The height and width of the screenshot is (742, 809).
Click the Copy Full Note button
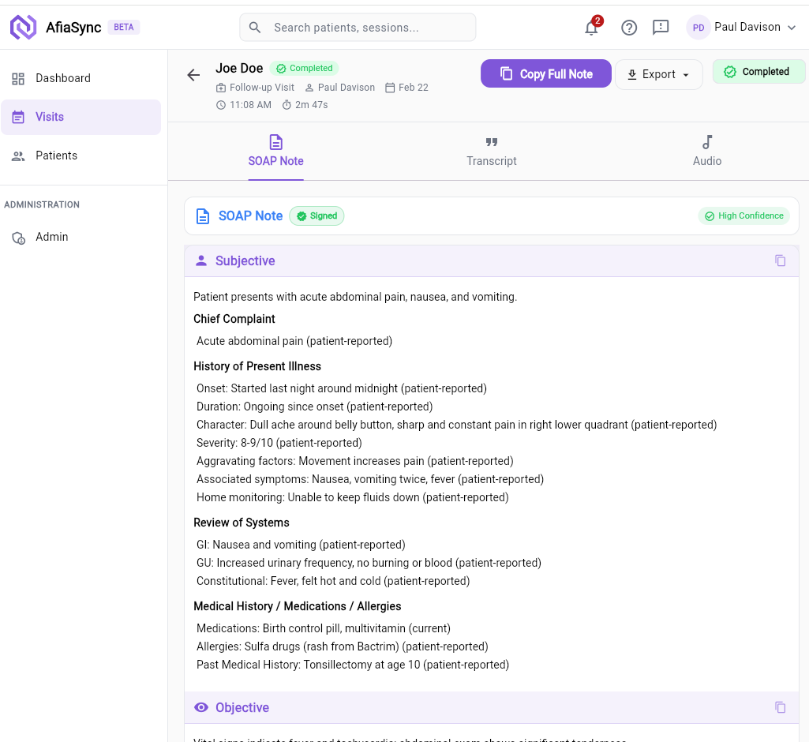point(545,73)
